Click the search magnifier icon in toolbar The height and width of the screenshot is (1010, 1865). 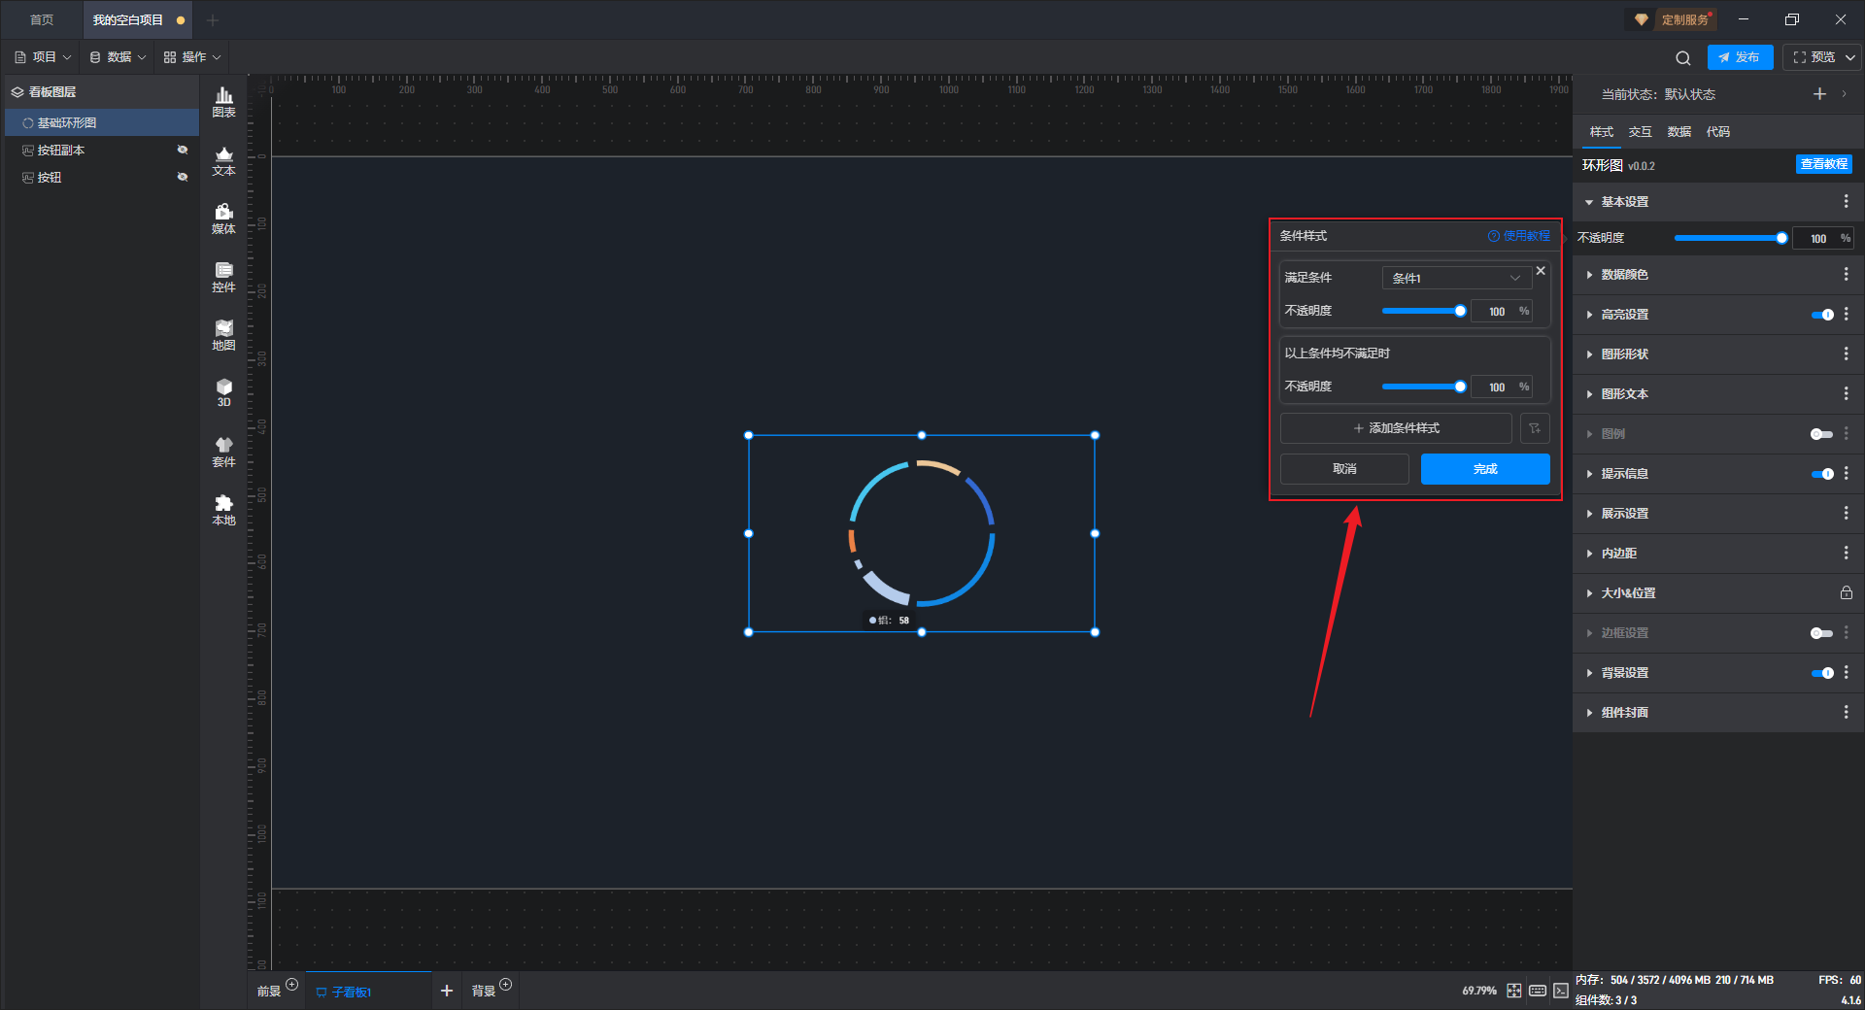[1683, 58]
